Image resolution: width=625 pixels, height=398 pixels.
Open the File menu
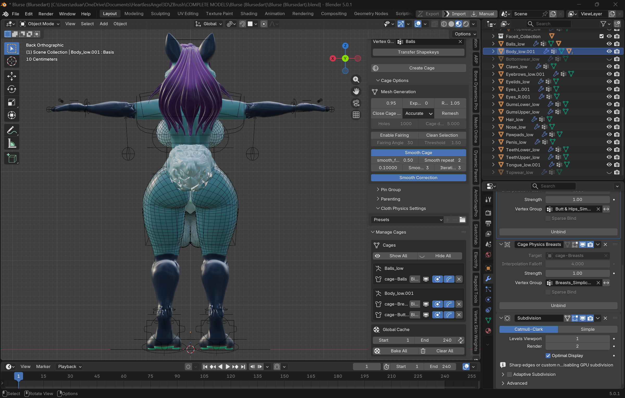15,14
